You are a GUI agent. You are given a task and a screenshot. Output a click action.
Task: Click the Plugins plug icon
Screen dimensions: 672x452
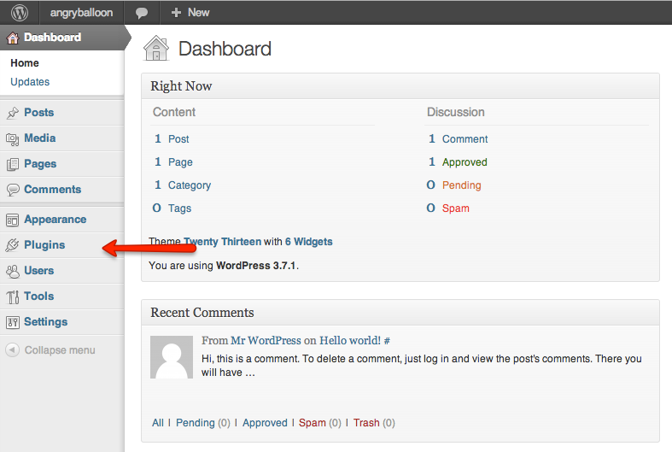pos(12,245)
